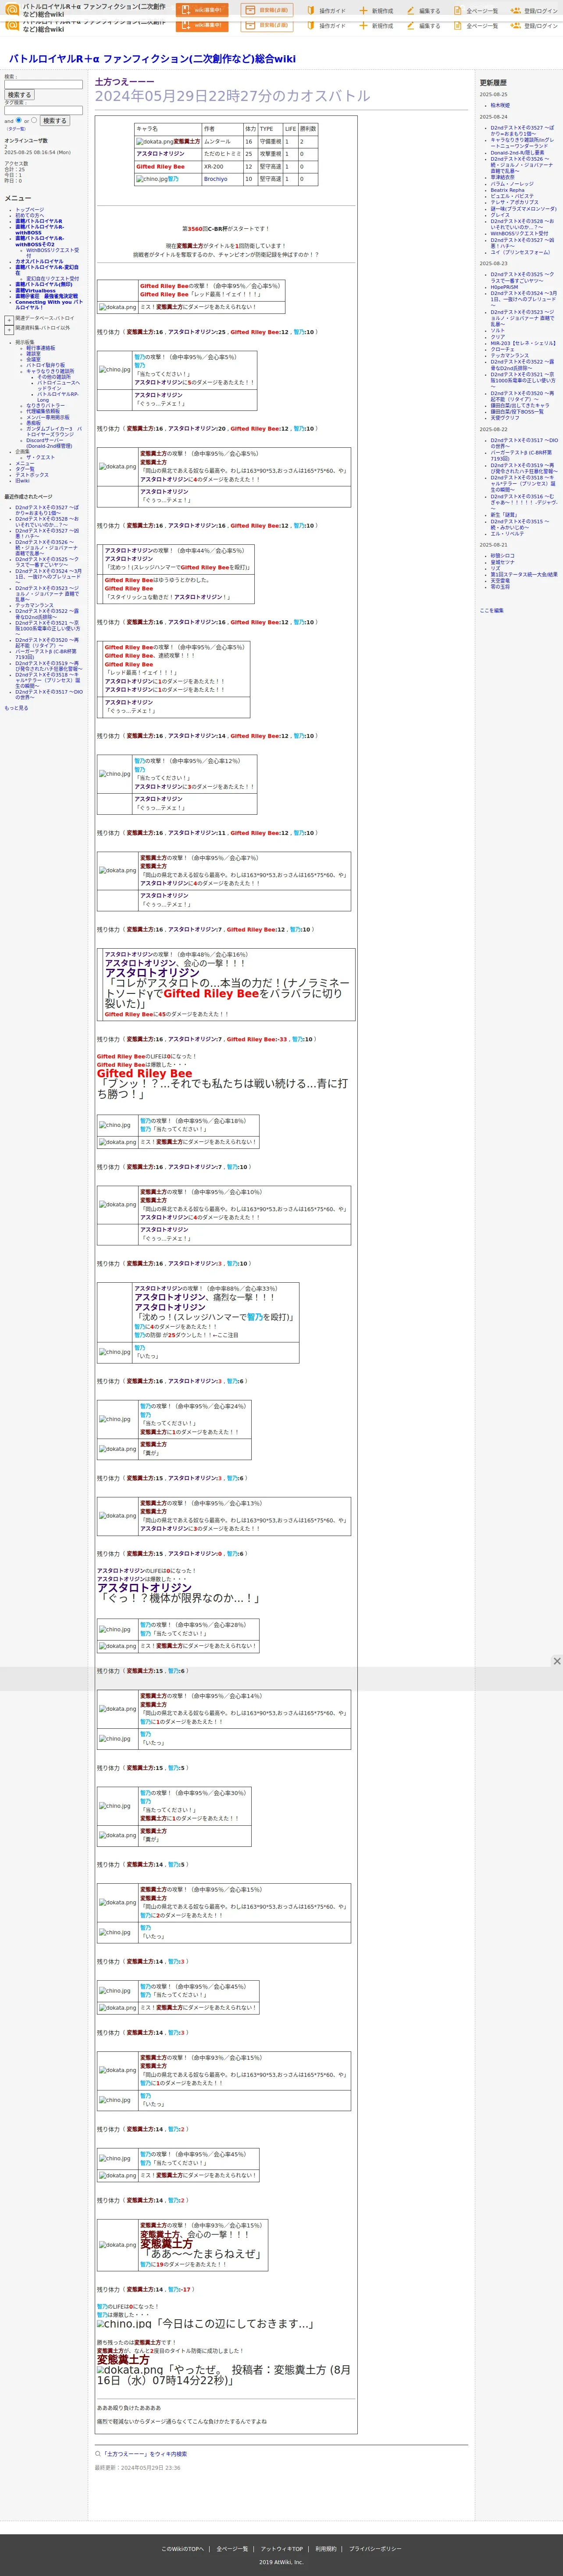Screen dimensions: 563x2576
Task: Open 雑談室 board link
Action: click(34, 354)
